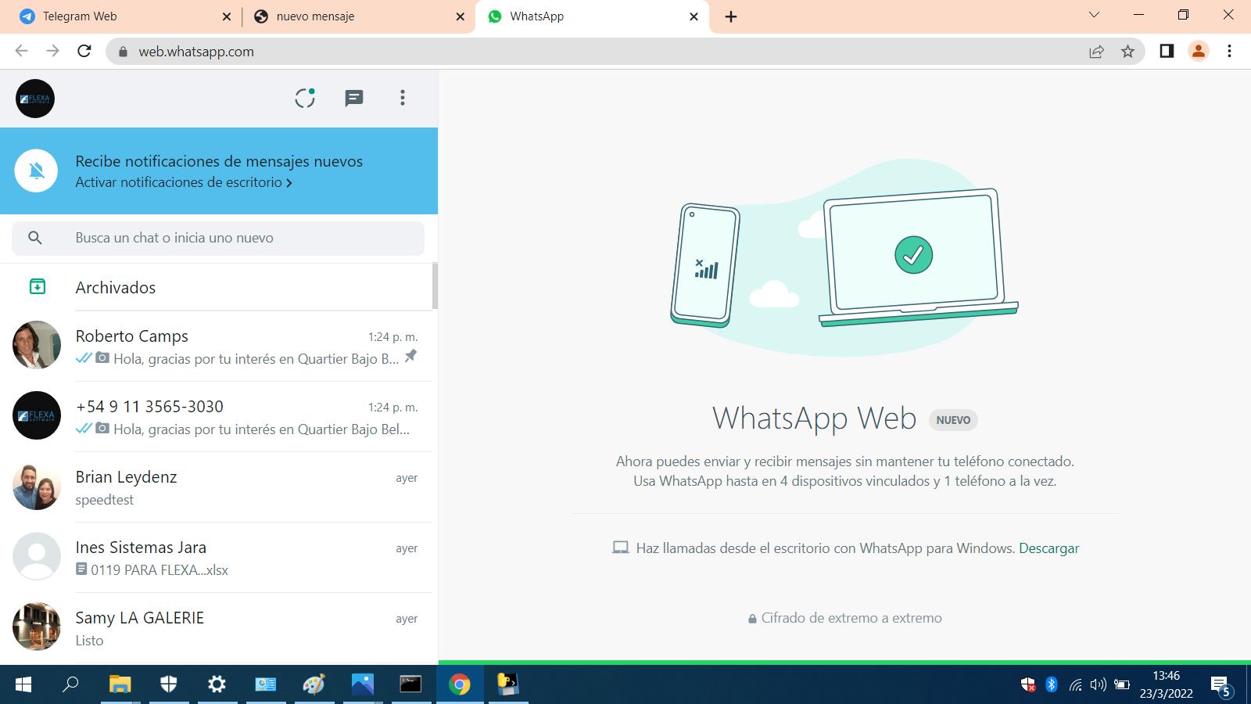Open the notification center with 5 alerts
This screenshot has width=1251, height=704.
pyautogui.click(x=1221, y=686)
